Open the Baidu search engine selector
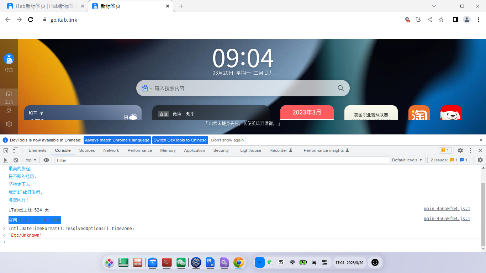Screen dimensions: 486x273 (x=147, y=88)
